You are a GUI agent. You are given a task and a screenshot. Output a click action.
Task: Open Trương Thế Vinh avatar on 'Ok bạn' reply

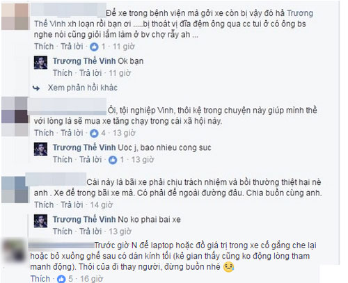point(40,63)
